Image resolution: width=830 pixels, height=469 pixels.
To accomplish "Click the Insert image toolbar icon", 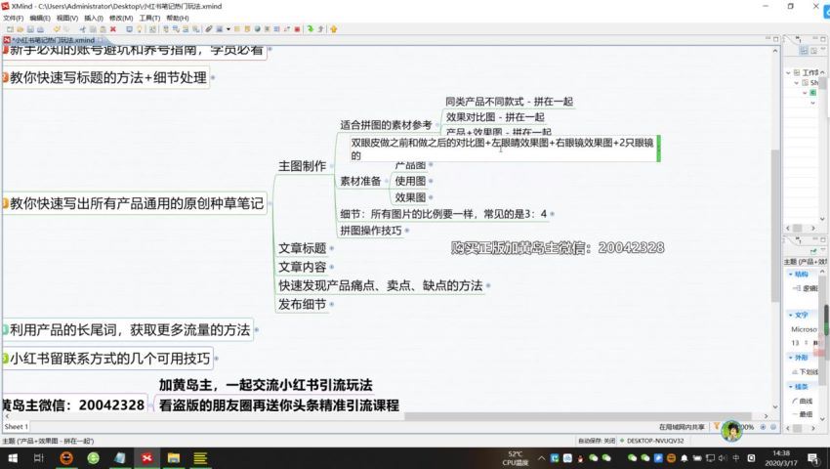I will coord(219,29).
